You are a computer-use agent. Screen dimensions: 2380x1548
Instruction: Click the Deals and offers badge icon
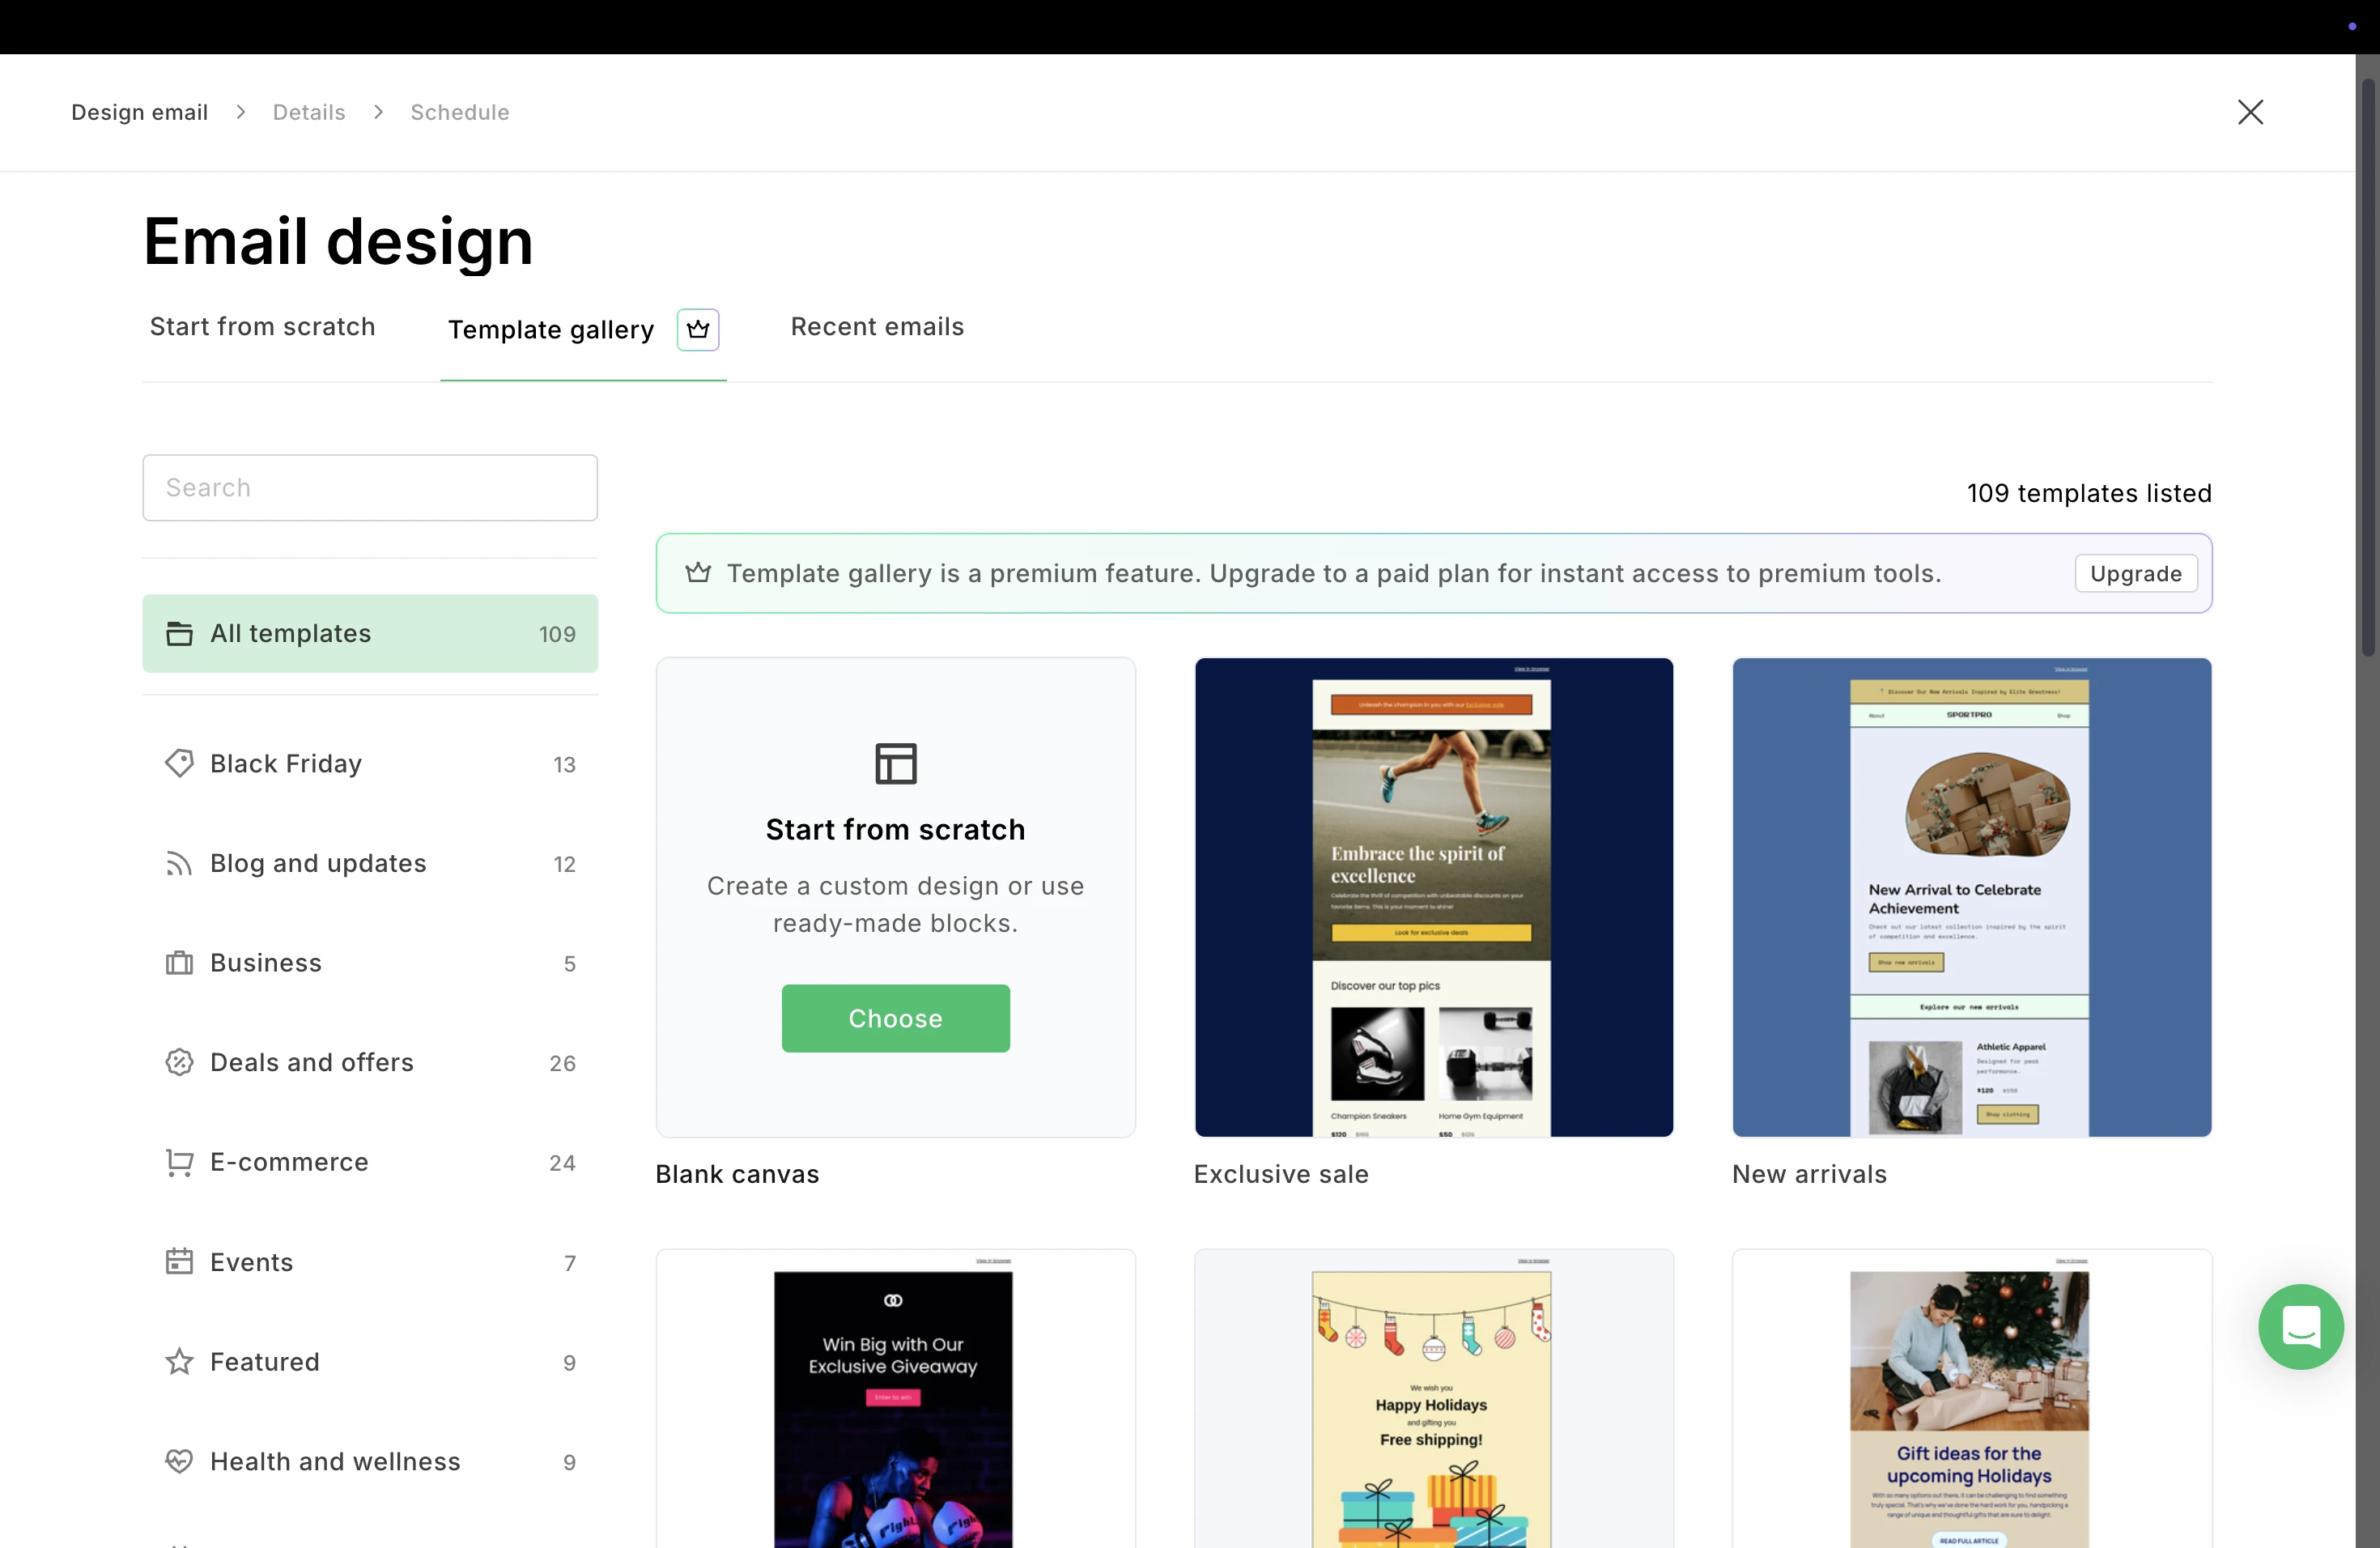pos(179,1062)
